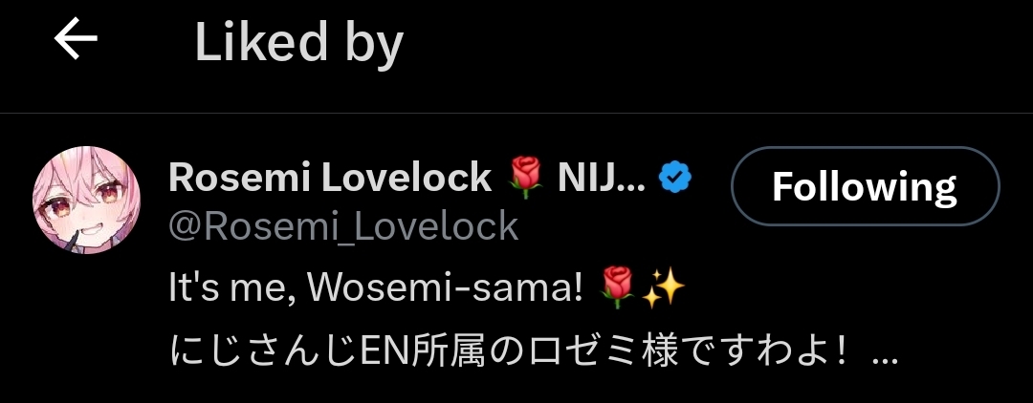The height and width of the screenshot is (403, 1033).
Task: Click the word "Liked" in the header
Action: pos(261,41)
